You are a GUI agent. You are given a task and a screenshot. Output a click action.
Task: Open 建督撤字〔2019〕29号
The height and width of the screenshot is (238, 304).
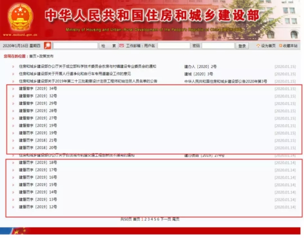tap(38, 104)
